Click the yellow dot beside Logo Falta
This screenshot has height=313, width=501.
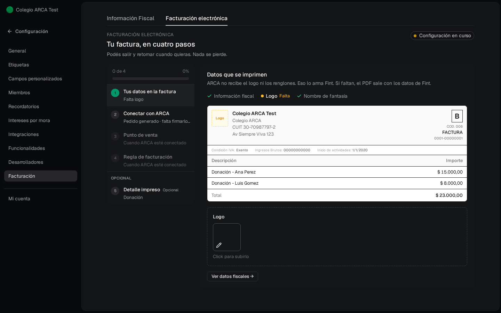click(x=262, y=96)
